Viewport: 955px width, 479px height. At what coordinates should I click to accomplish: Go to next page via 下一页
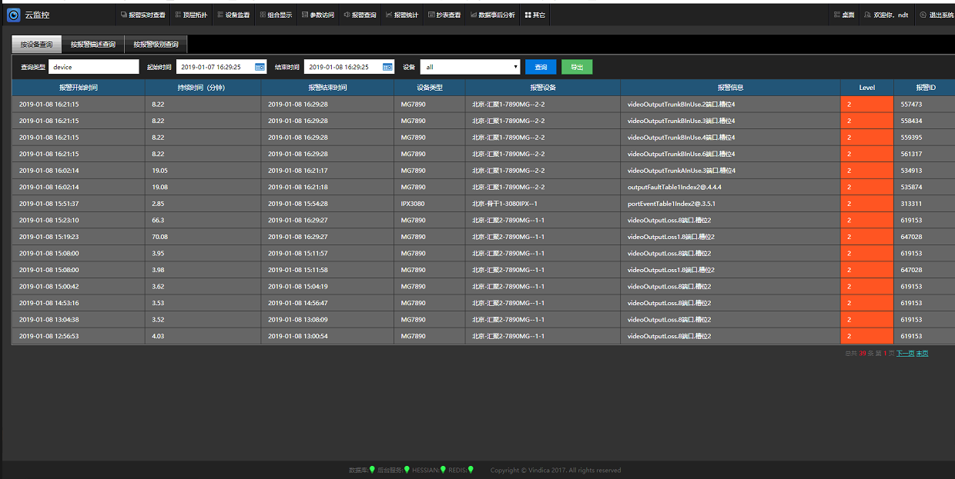click(x=905, y=354)
